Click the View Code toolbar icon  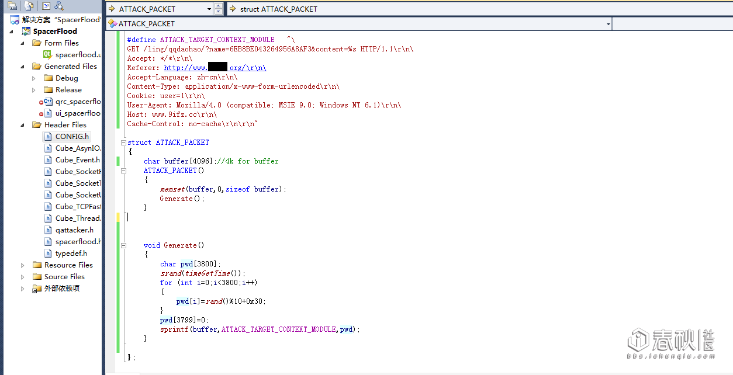(x=46, y=6)
